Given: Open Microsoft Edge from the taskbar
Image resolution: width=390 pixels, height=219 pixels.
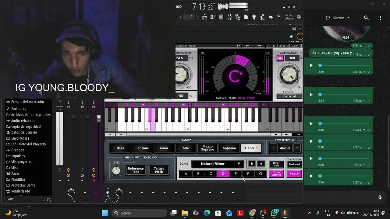Looking at the screenshot, I should pos(207,213).
